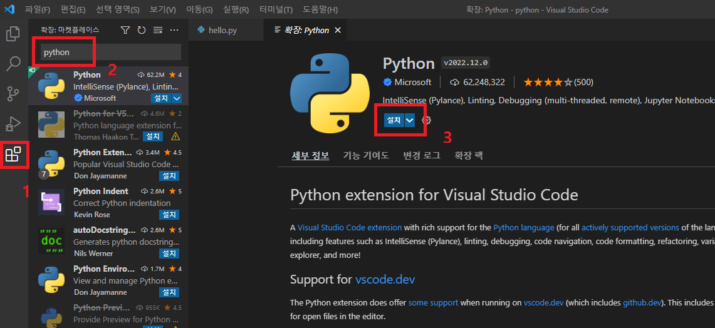Image resolution: width=715 pixels, height=328 pixels.
Task: Open the Search view in the activity bar
Action: (x=13, y=64)
